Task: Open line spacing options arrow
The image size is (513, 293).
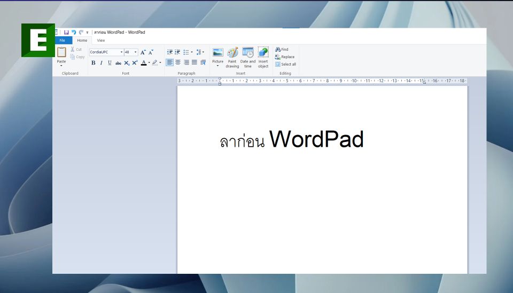Action: point(203,52)
